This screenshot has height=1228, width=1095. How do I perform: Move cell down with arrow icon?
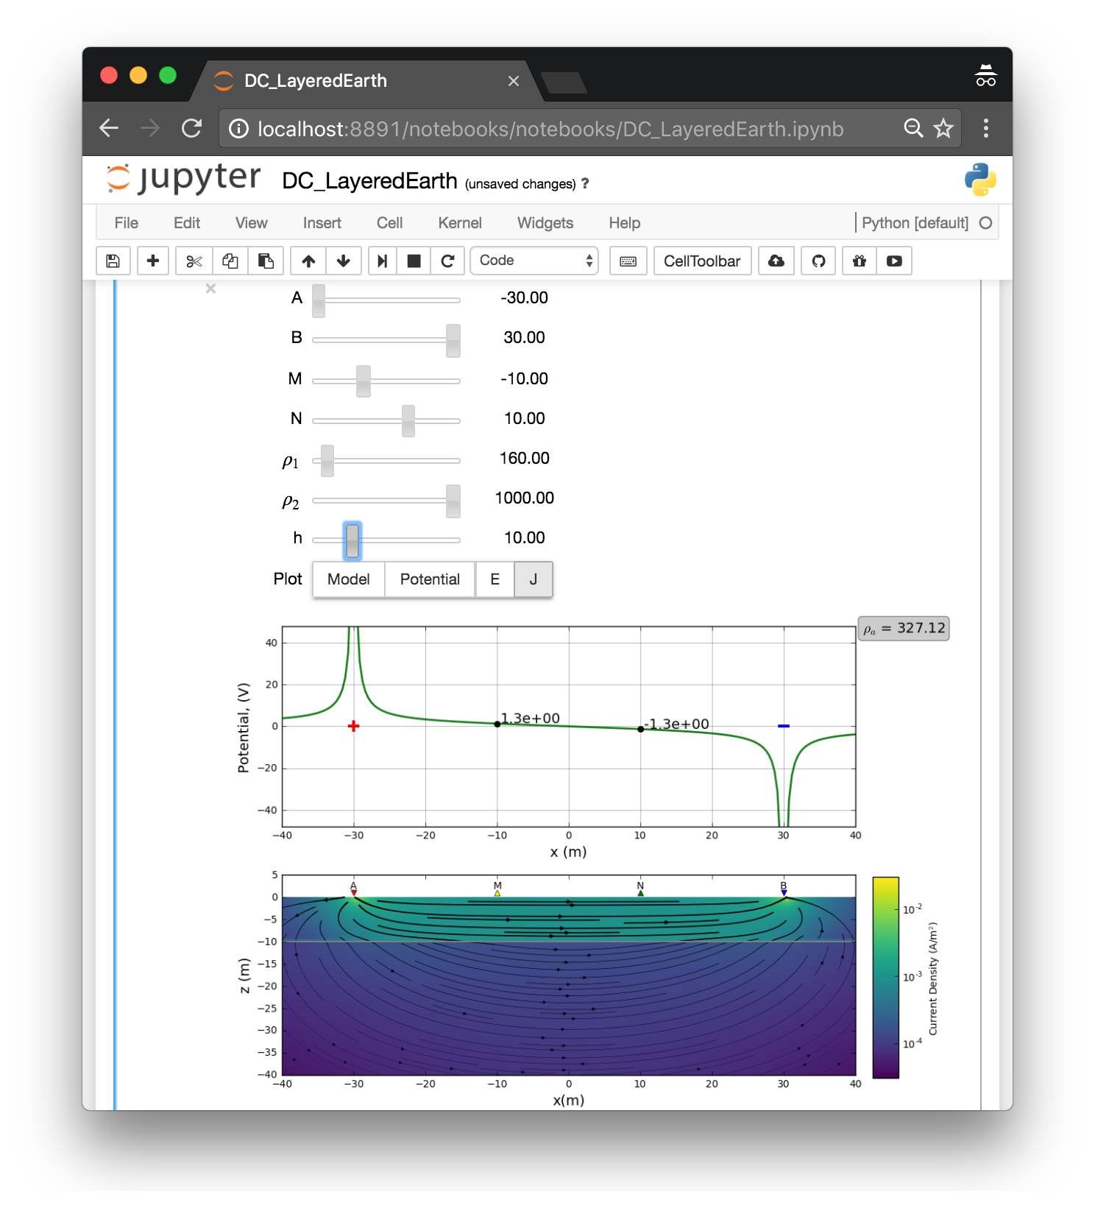pyautogui.click(x=344, y=261)
